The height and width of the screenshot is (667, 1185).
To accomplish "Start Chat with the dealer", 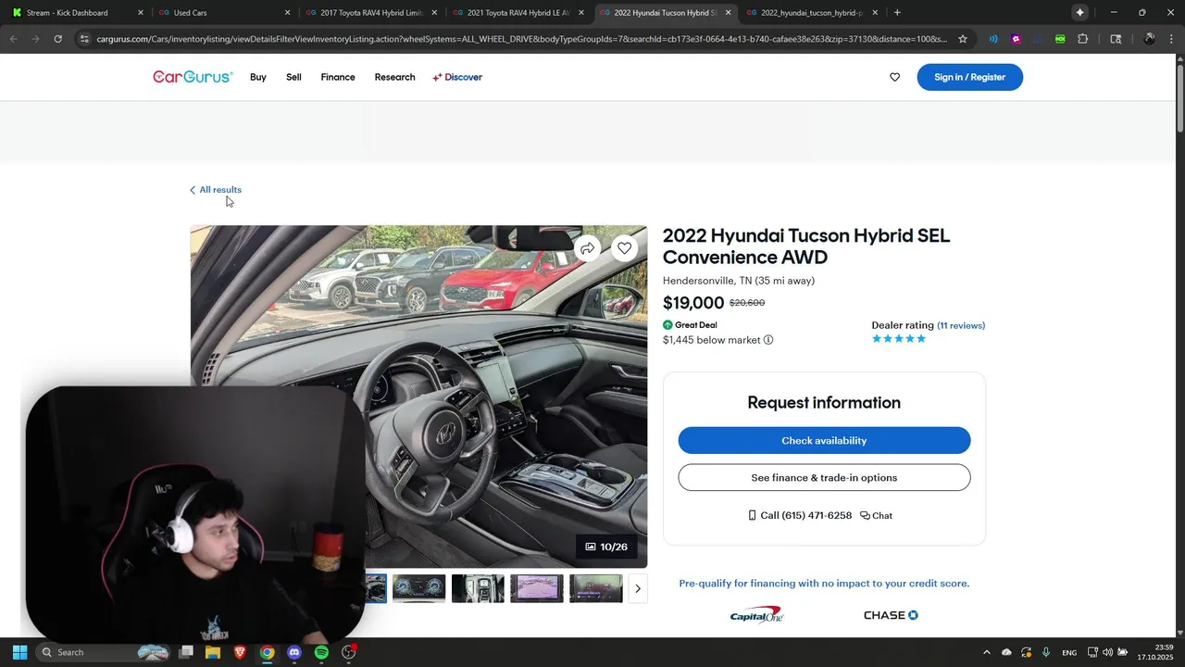I will point(876,515).
